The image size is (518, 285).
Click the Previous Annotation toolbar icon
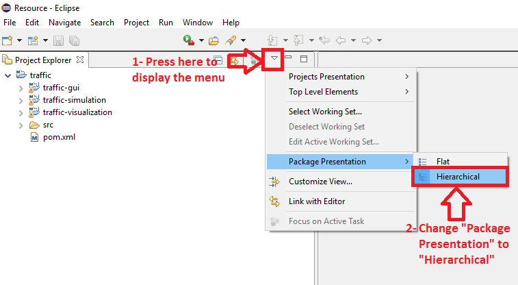pyautogui.click(x=298, y=40)
